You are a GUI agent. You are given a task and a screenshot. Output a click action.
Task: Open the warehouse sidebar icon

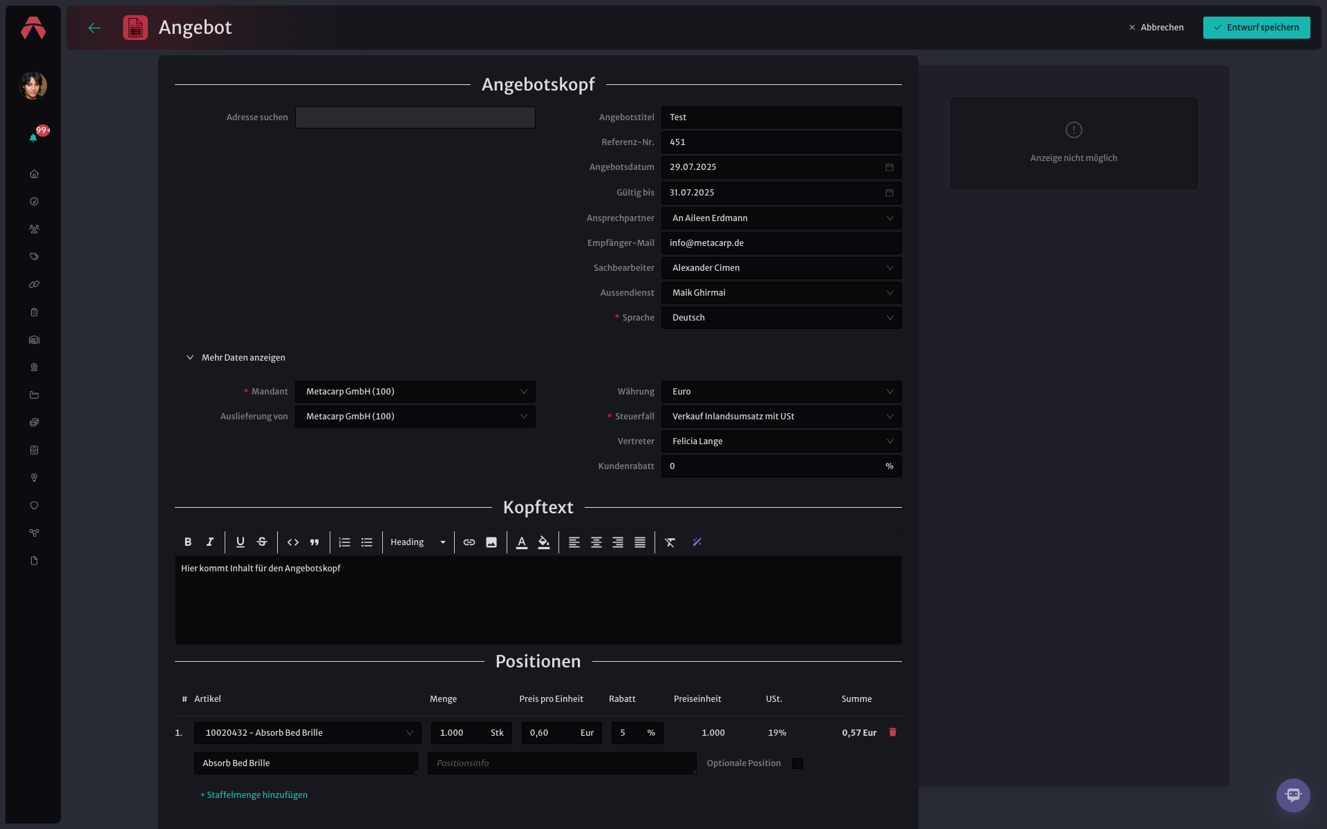tap(34, 340)
